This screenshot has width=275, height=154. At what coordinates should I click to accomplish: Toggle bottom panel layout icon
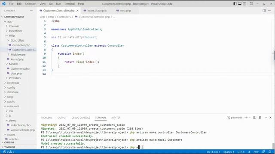tap(240, 4)
